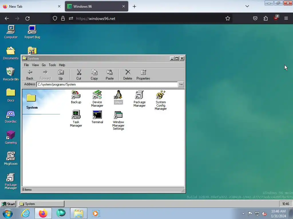Click the Paste toolbar button

[110, 75]
